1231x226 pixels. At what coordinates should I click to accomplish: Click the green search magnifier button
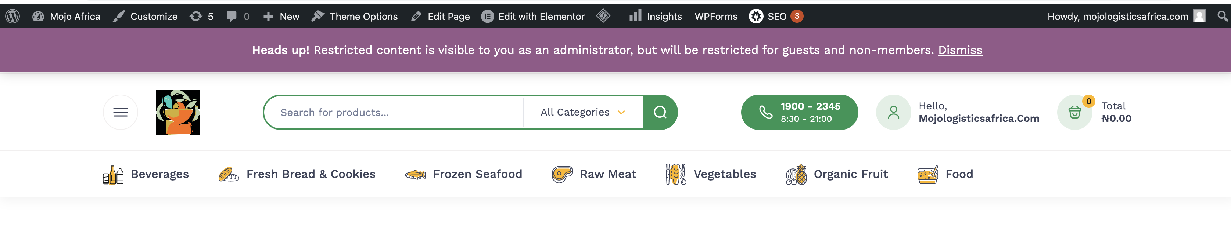coord(660,112)
